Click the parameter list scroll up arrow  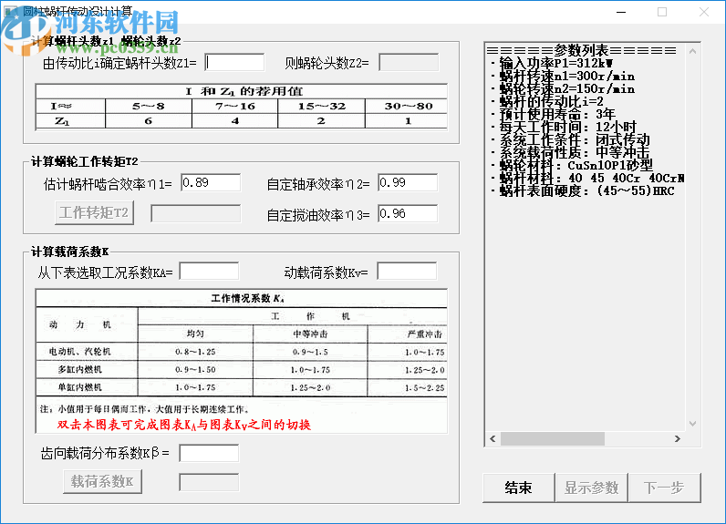692,51
